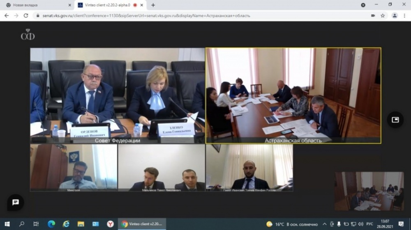This screenshot has height=230, width=411.
Task: Show hidden system tray icons
Action: (325, 224)
